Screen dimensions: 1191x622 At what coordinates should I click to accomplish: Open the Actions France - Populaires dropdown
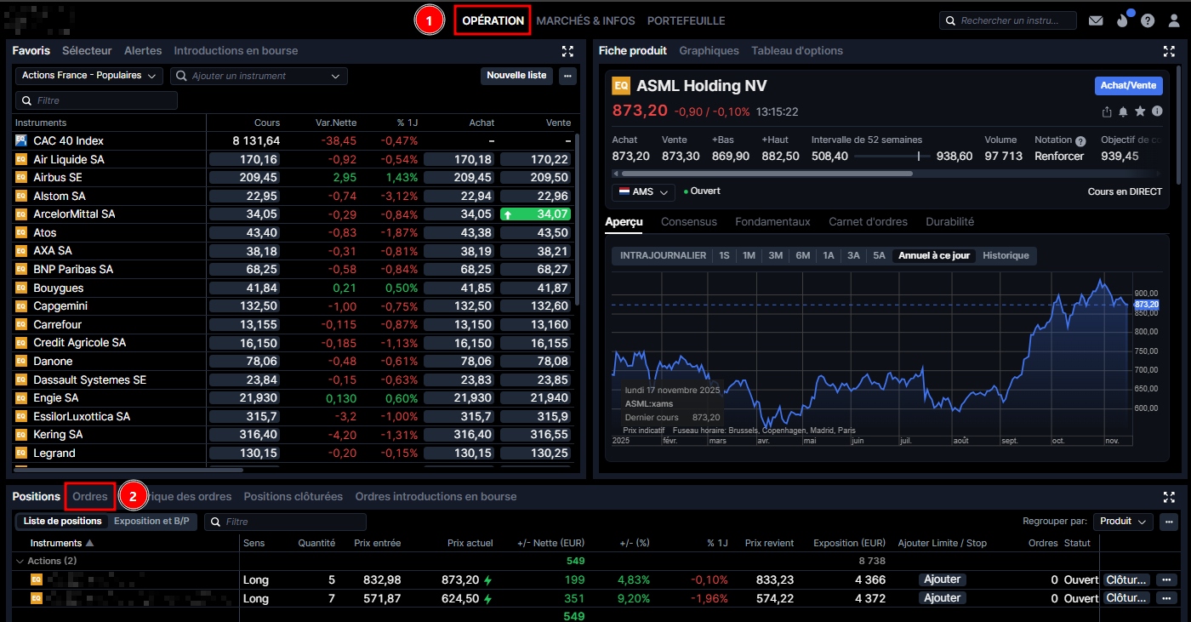(x=89, y=76)
